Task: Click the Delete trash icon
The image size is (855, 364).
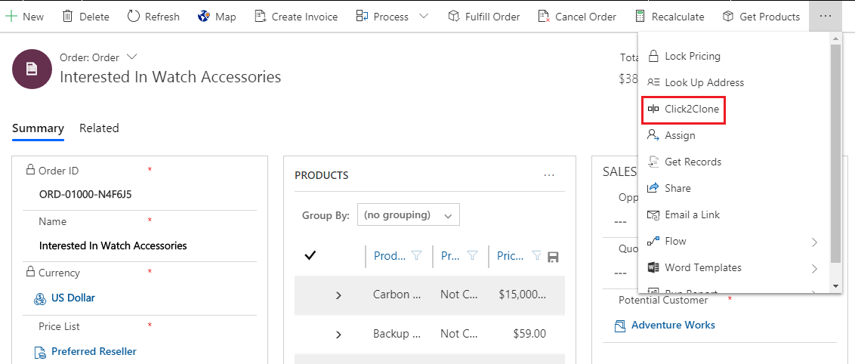Action: (68, 17)
